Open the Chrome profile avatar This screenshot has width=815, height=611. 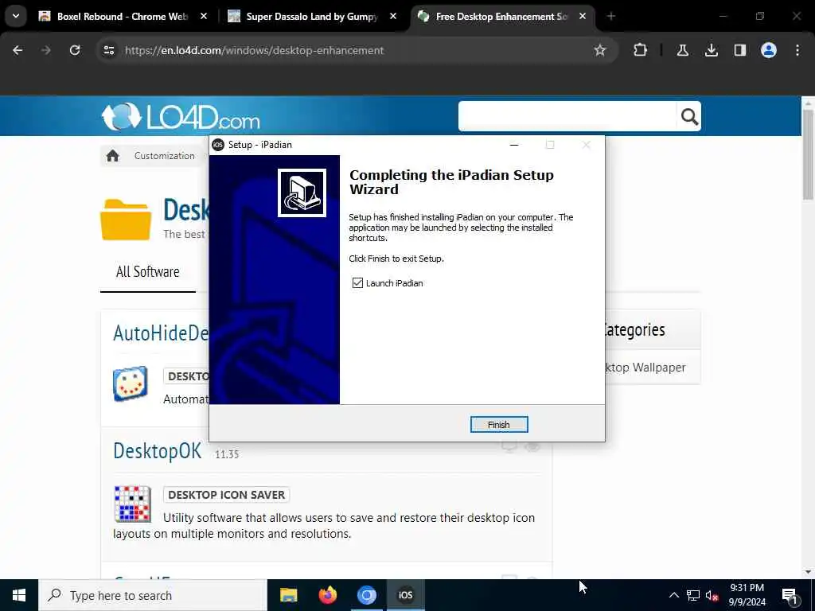pyautogui.click(x=769, y=50)
